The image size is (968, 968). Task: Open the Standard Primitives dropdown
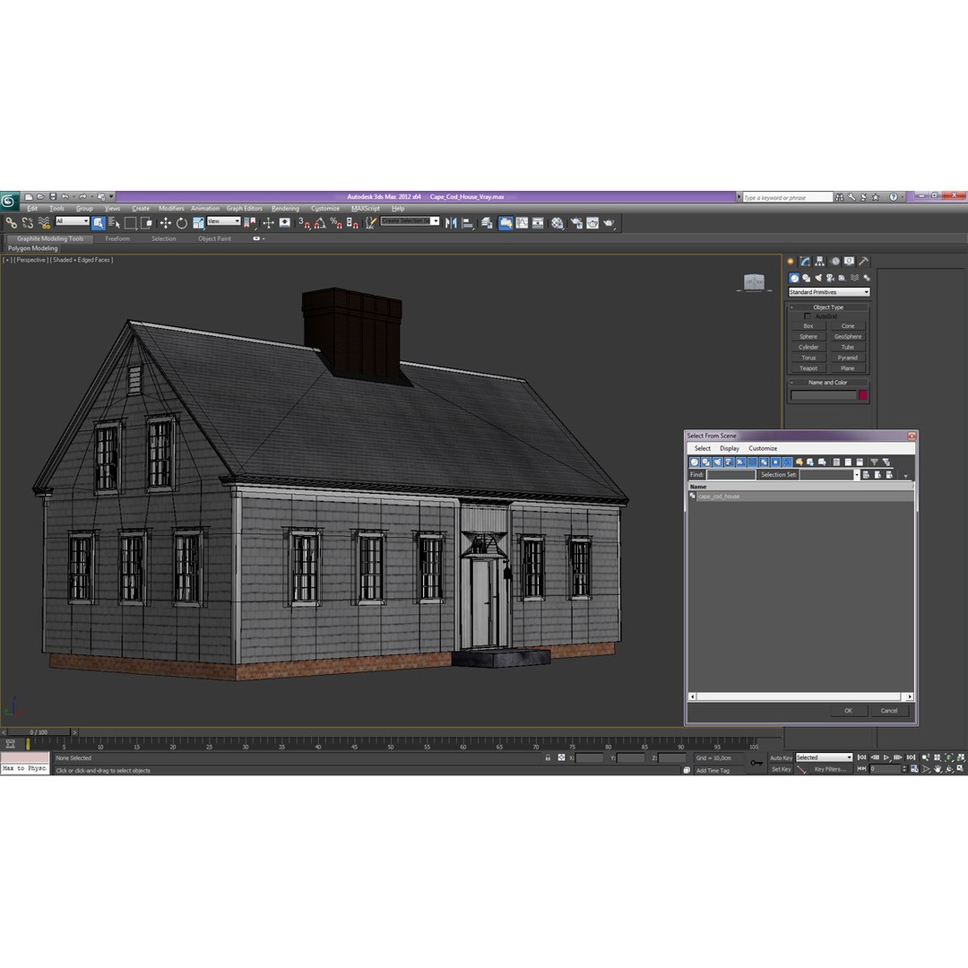[829, 292]
